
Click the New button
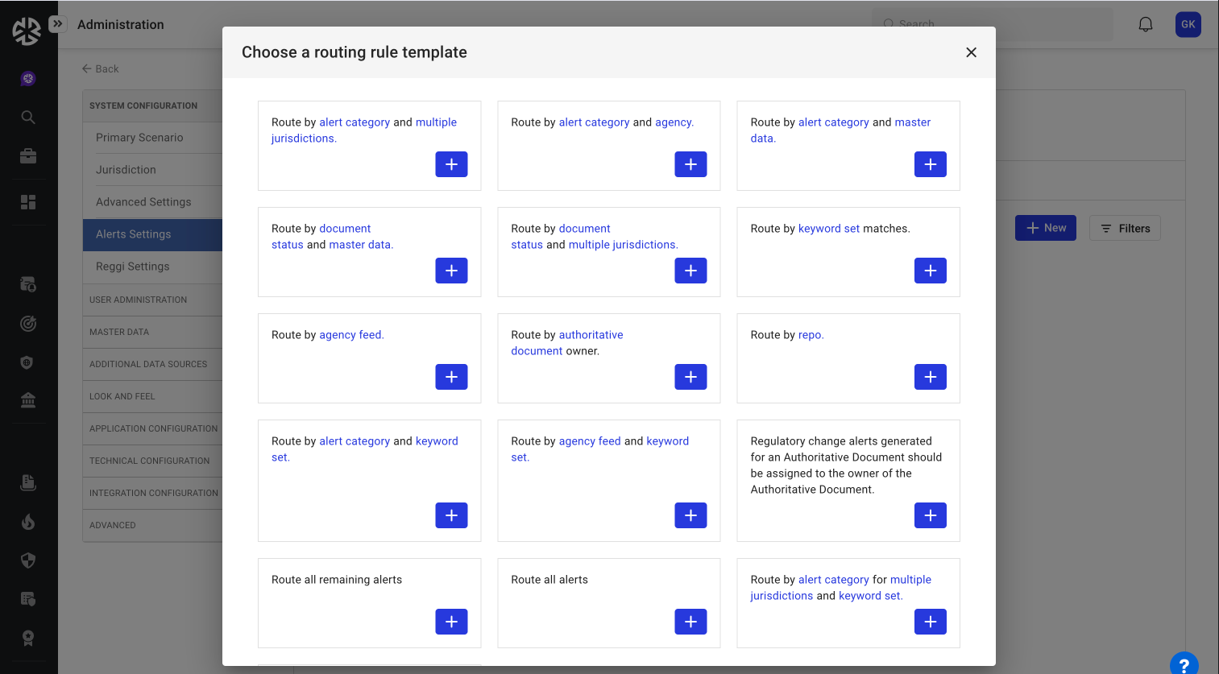point(1046,228)
